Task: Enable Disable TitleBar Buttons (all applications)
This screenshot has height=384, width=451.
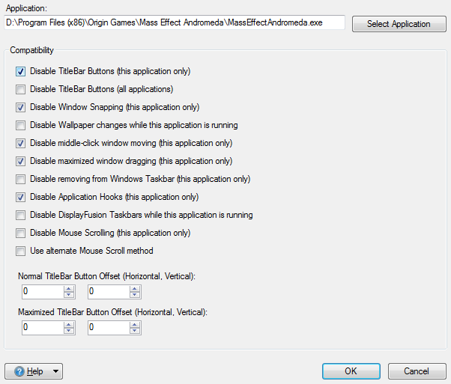Action: [x=20, y=90]
